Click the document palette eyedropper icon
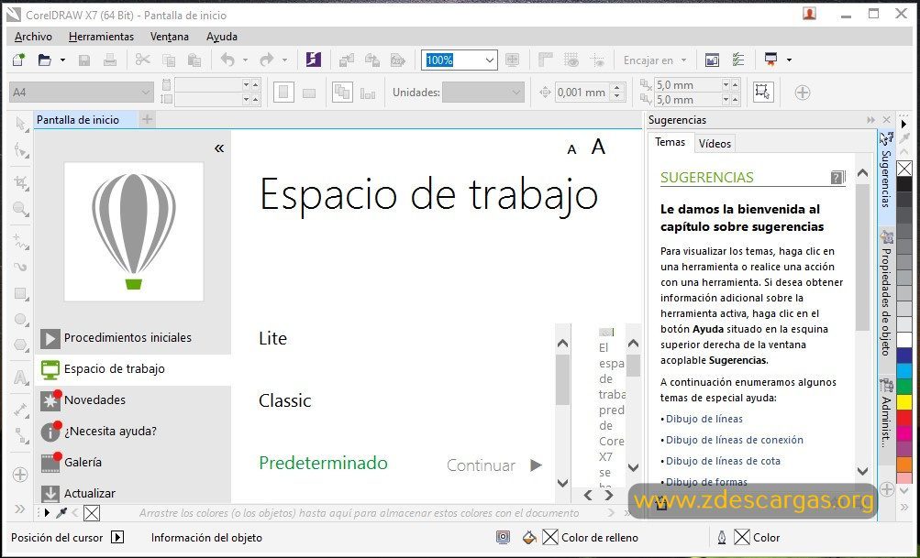Screen dimensions: 920x558 pos(61,513)
